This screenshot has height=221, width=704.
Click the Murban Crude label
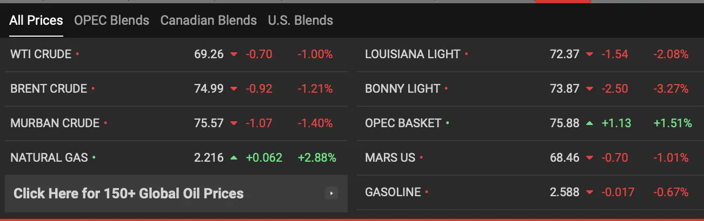click(x=55, y=123)
